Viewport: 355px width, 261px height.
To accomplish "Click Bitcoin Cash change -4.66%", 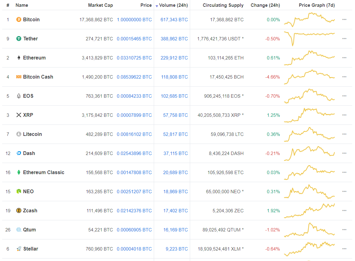I will 273,77.
